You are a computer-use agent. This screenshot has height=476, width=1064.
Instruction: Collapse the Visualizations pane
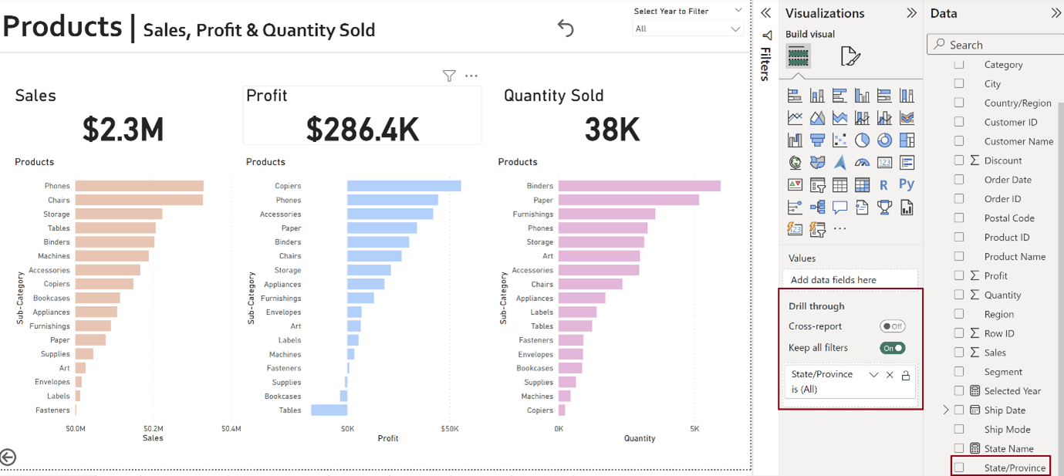pos(911,13)
